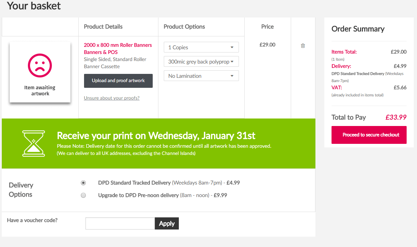Focus the voucher code input field
This screenshot has width=417, height=247.
[120, 223]
